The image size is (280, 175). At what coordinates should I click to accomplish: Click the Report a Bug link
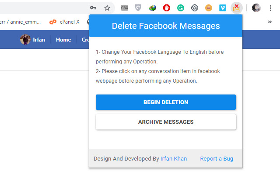(x=217, y=158)
